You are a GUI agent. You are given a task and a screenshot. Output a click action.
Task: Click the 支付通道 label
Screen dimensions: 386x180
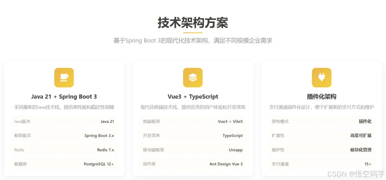coord(280,164)
